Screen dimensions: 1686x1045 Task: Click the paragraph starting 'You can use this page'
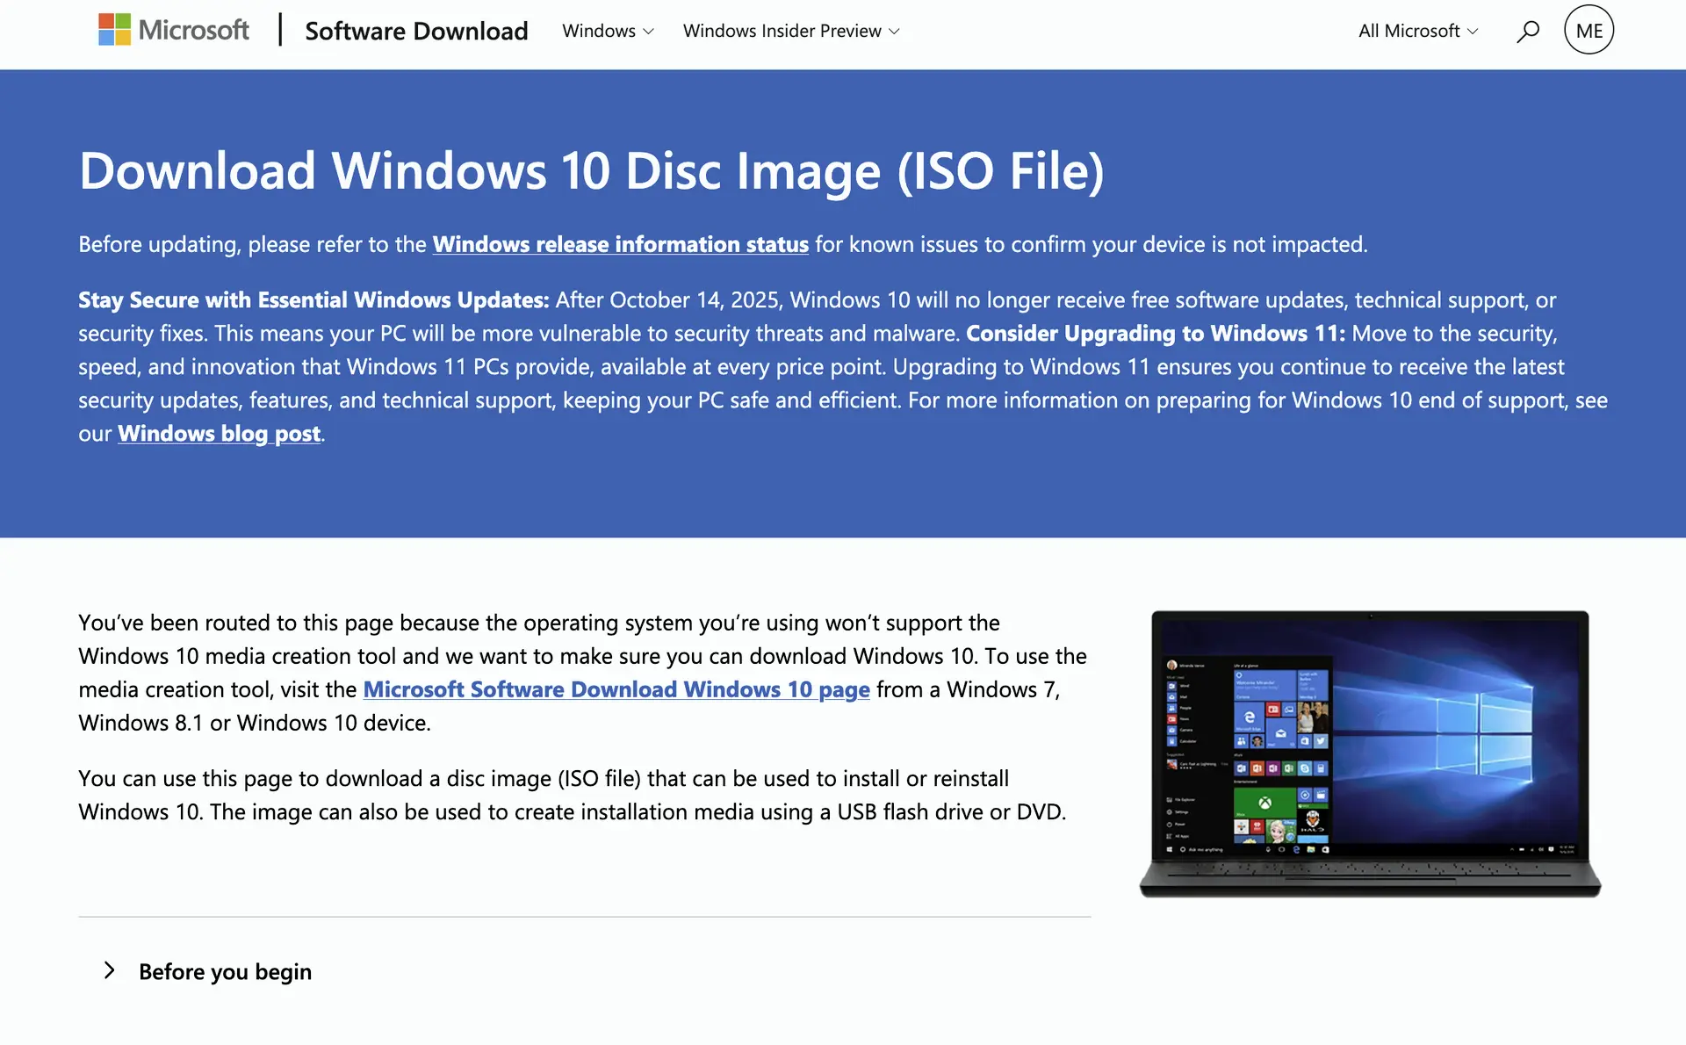point(573,795)
